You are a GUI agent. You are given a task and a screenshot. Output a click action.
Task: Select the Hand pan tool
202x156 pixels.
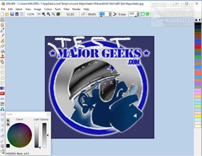(x=2, y=25)
